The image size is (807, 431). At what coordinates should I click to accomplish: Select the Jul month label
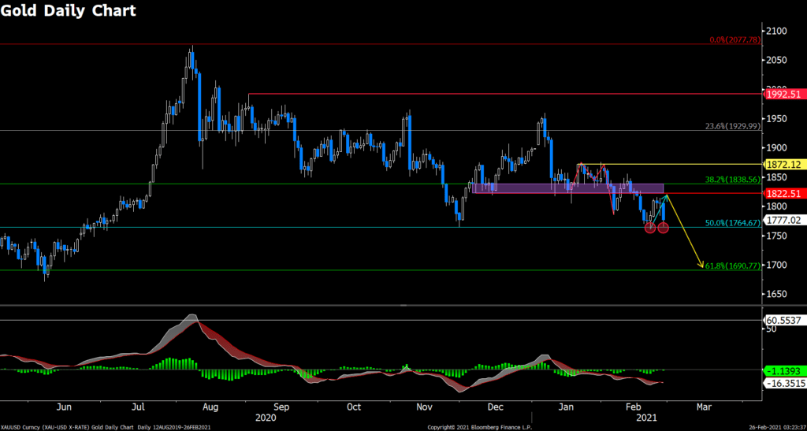138,407
